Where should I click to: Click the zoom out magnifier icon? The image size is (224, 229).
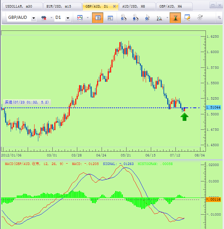coord(135,18)
